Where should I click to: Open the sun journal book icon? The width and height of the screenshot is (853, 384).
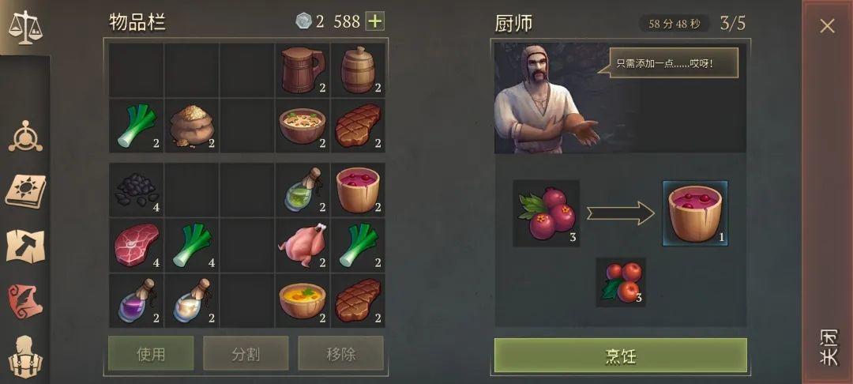[25, 191]
